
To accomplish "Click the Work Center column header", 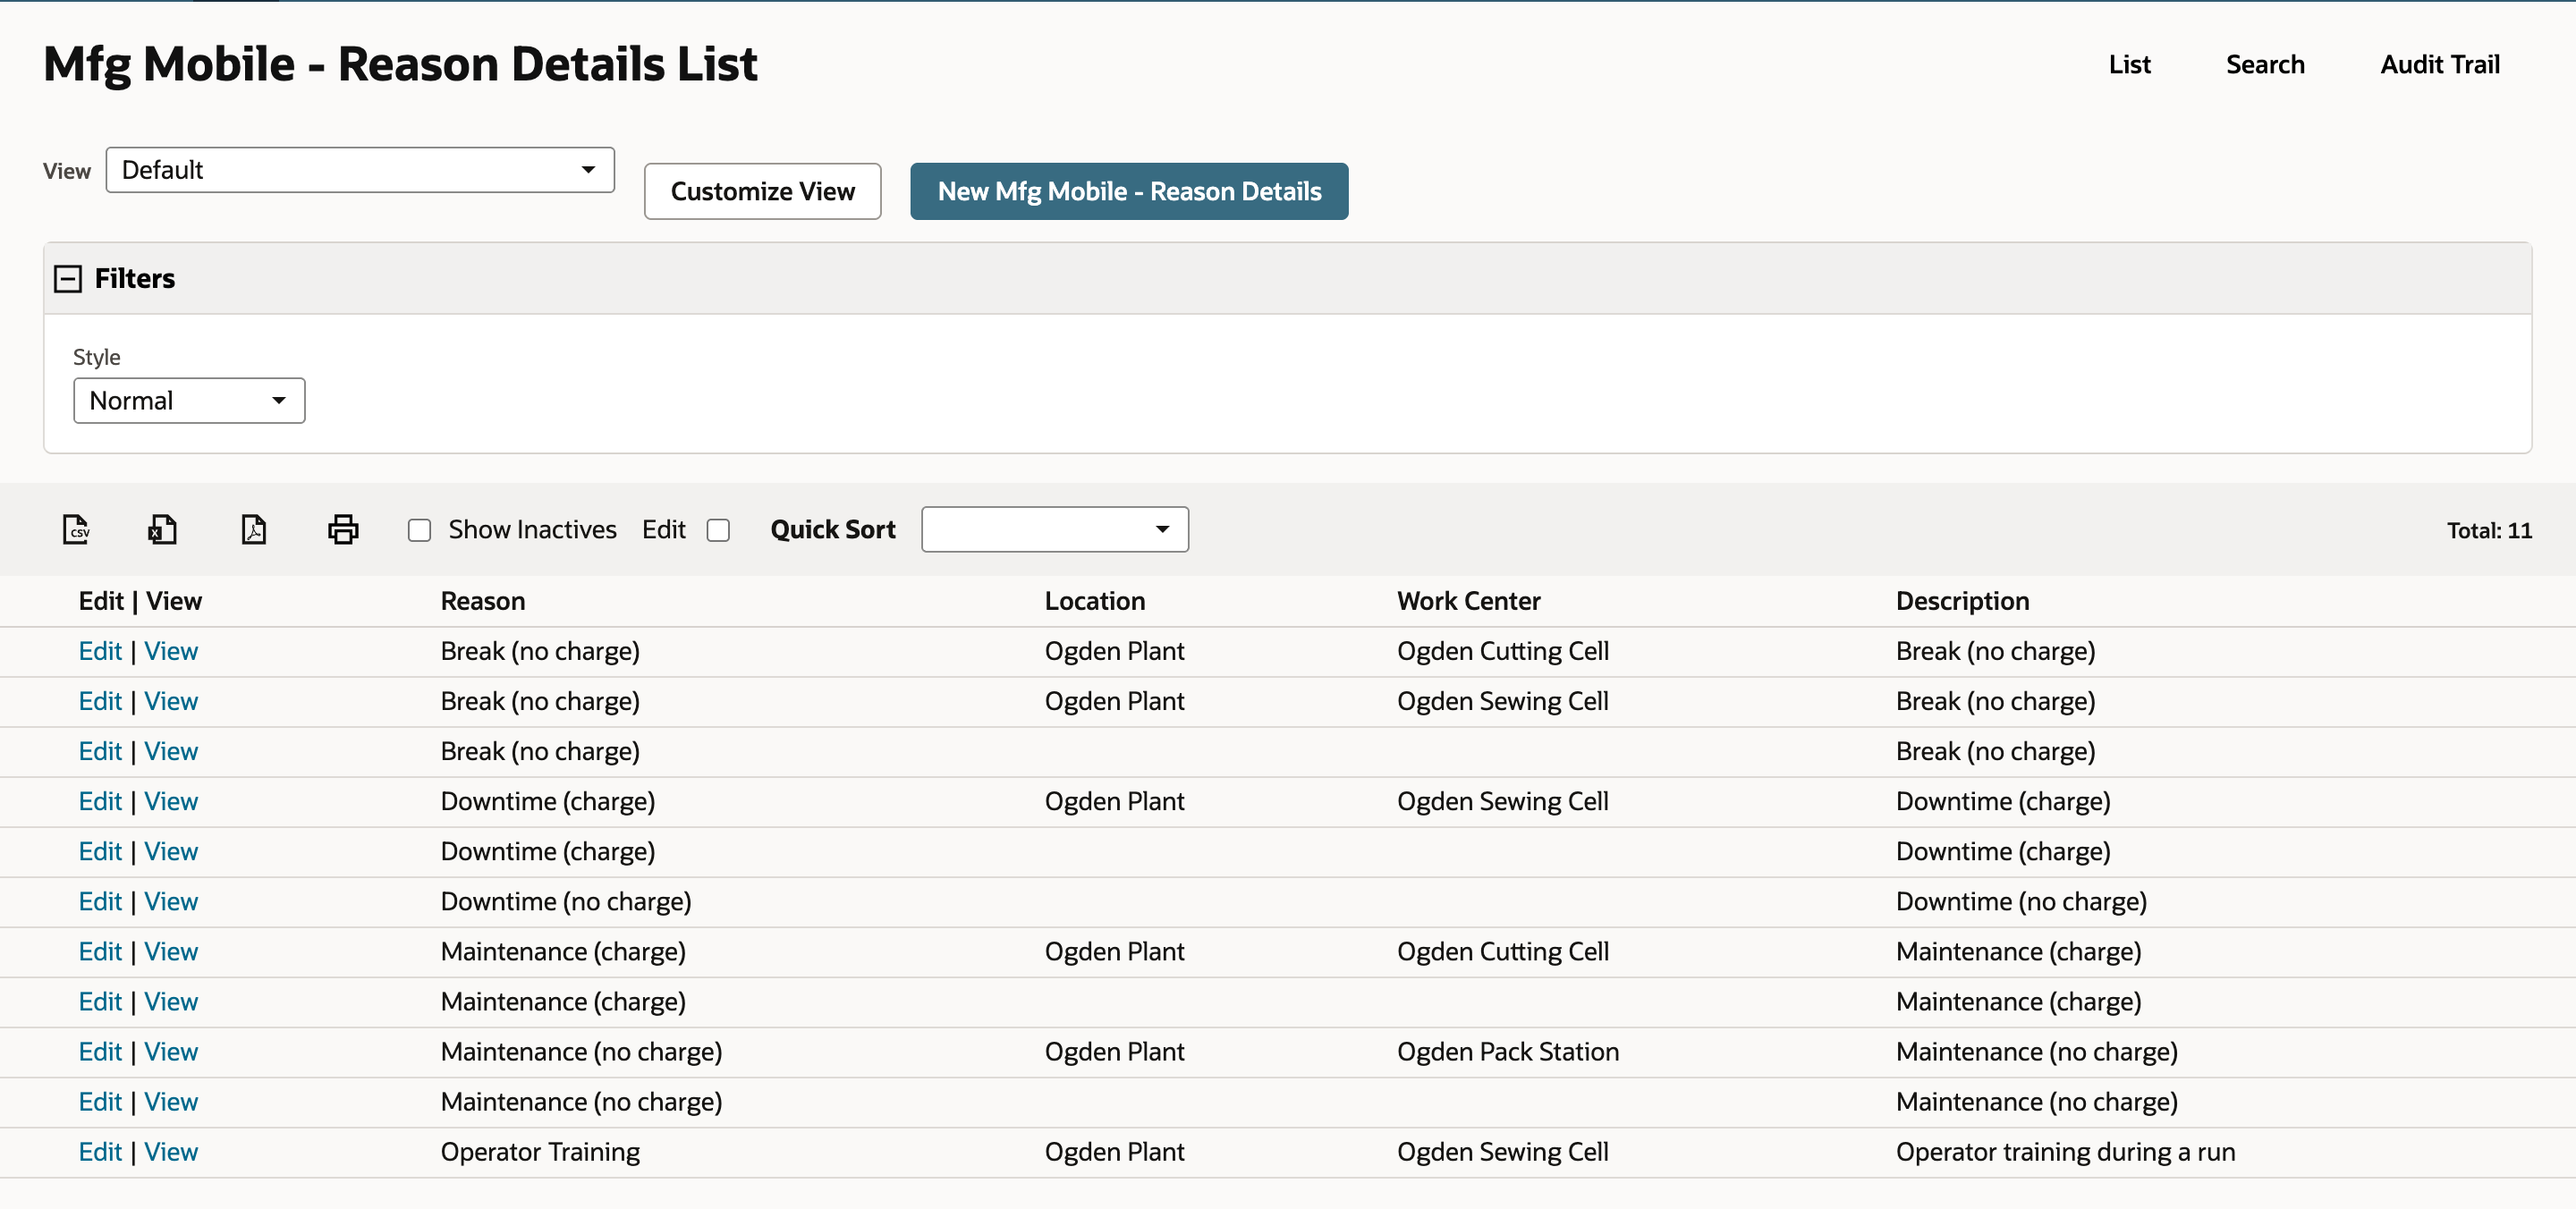I will pyautogui.click(x=1468, y=601).
